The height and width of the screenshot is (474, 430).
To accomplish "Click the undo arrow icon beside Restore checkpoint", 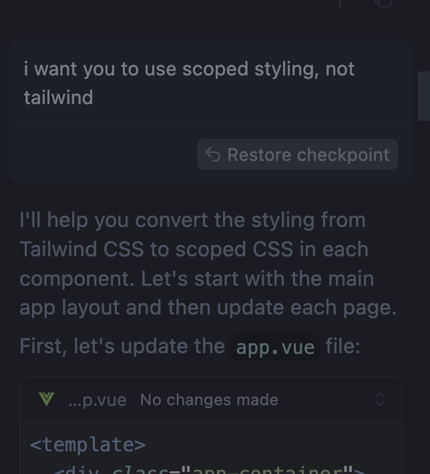I will pos(213,154).
